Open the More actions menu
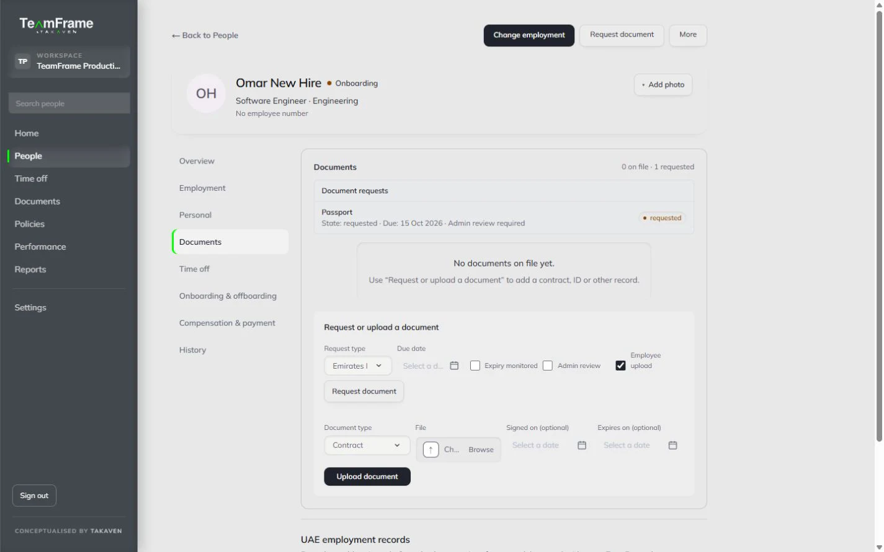 [x=688, y=35]
